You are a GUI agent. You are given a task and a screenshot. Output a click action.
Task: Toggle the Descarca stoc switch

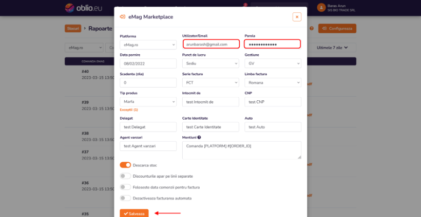pos(125,165)
